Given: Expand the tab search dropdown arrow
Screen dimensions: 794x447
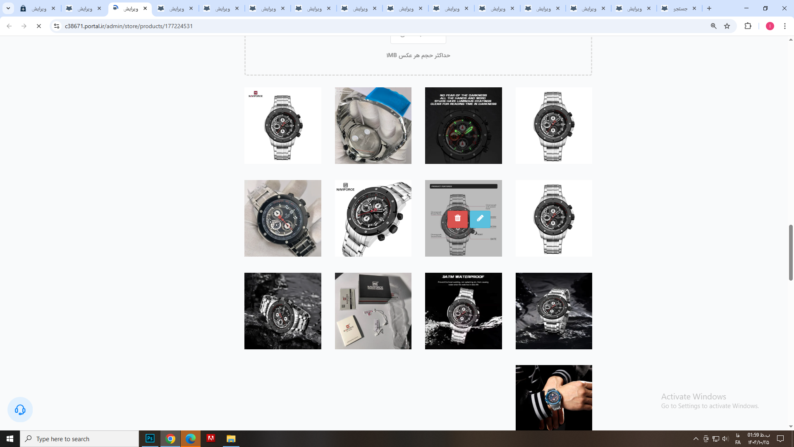Looking at the screenshot, I should click(8, 8).
